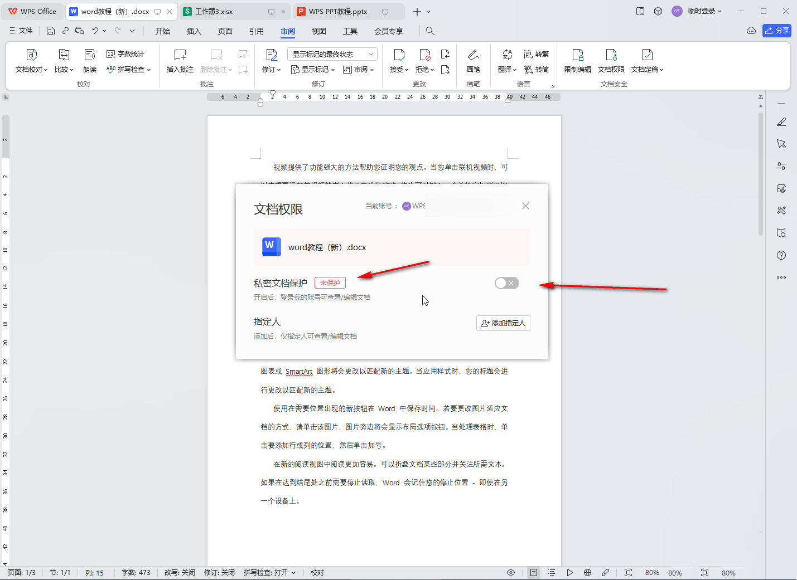Click 页面: 1/3 in status bar
Viewport: 797px width, 580px height.
(x=22, y=573)
